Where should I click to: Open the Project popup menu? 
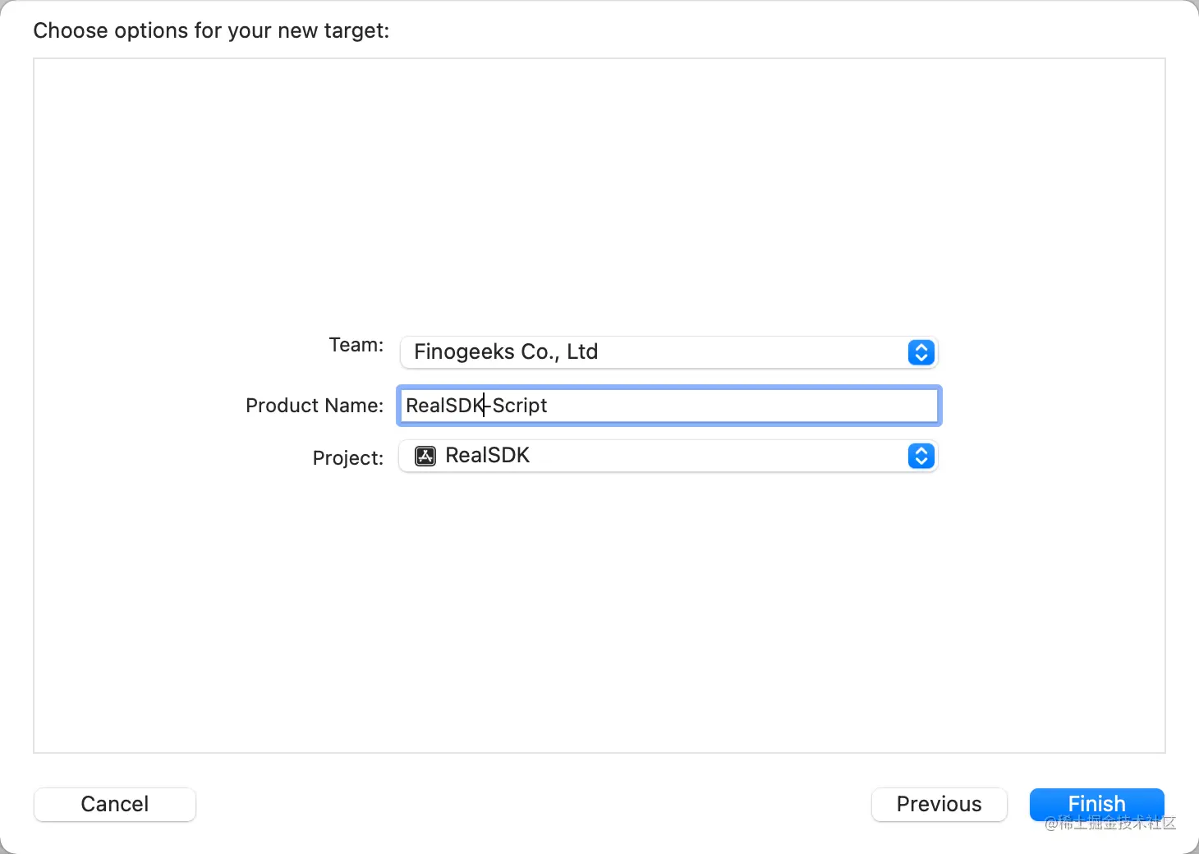click(667, 456)
